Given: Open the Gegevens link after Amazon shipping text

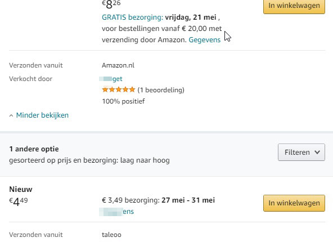Looking at the screenshot, I should coord(205,40).
